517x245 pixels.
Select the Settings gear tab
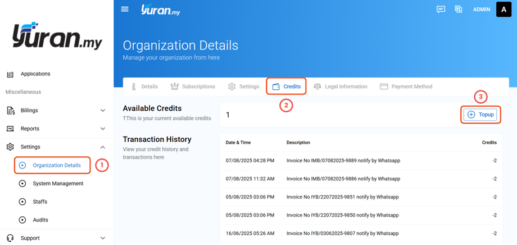click(x=243, y=87)
